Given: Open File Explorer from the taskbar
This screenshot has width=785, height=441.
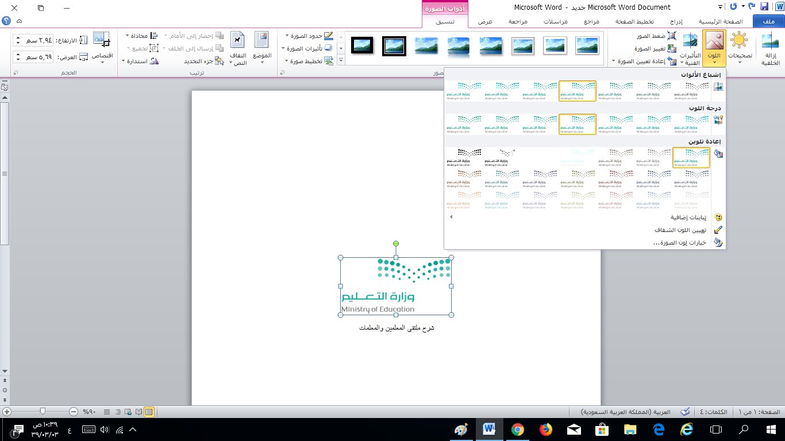Looking at the screenshot, I should [630, 429].
